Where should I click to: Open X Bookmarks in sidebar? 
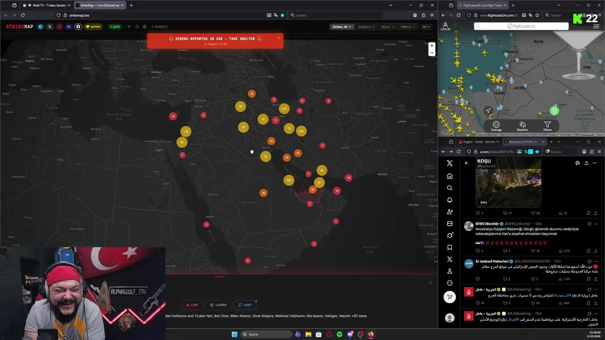449,247
